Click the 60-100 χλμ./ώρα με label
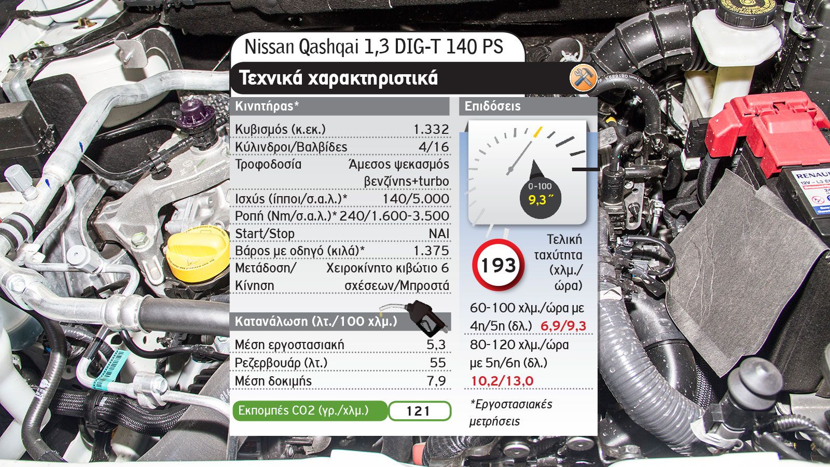Viewport: 830px width, 467px height. 527,308
